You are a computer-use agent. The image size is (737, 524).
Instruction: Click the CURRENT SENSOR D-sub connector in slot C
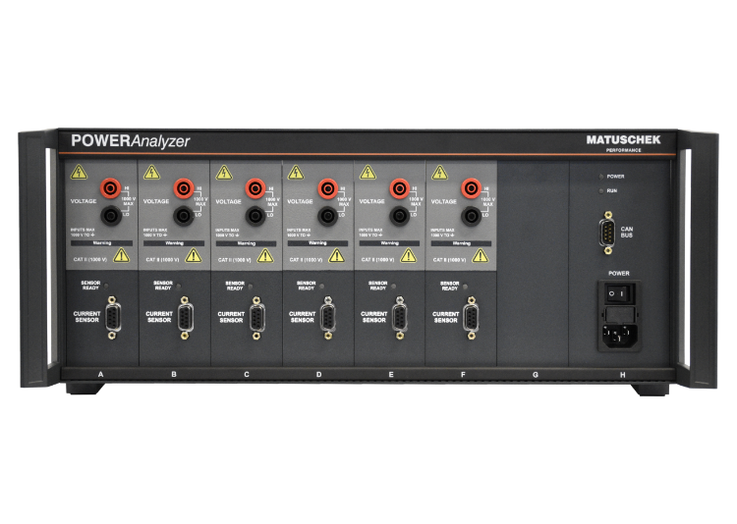(256, 318)
